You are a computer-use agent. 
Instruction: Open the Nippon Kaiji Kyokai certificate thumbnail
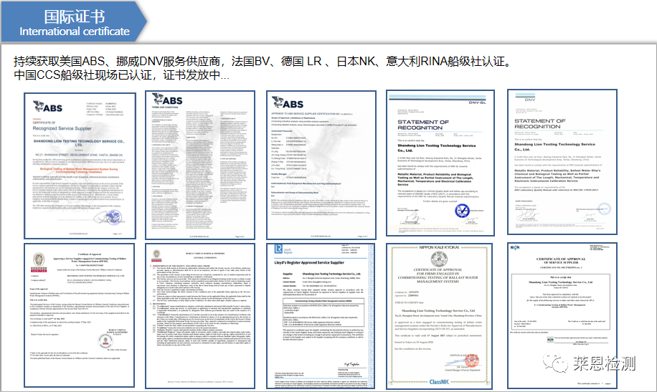pos(439,316)
